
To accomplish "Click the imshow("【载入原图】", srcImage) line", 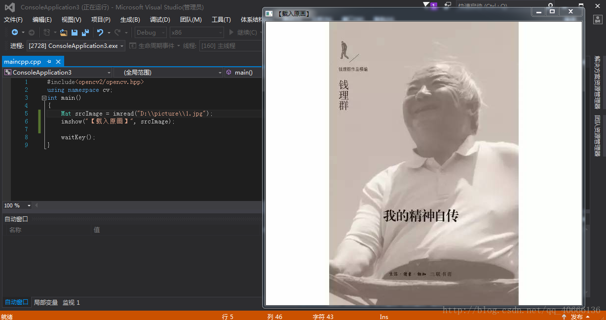I will click(x=118, y=121).
